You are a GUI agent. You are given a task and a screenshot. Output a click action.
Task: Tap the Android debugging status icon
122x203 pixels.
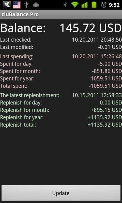pyautogui.click(x=36, y=5)
